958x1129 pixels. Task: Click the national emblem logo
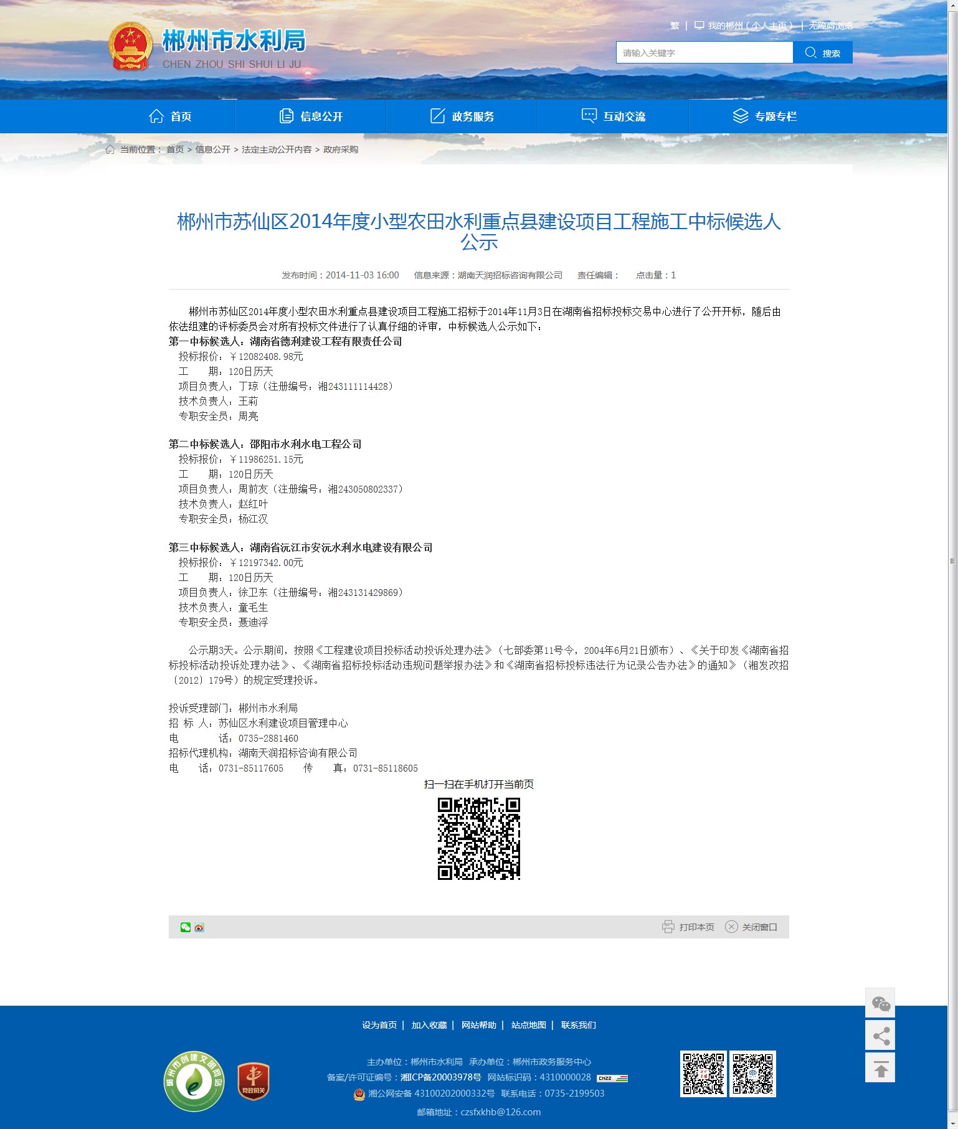pyautogui.click(x=130, y=47)
